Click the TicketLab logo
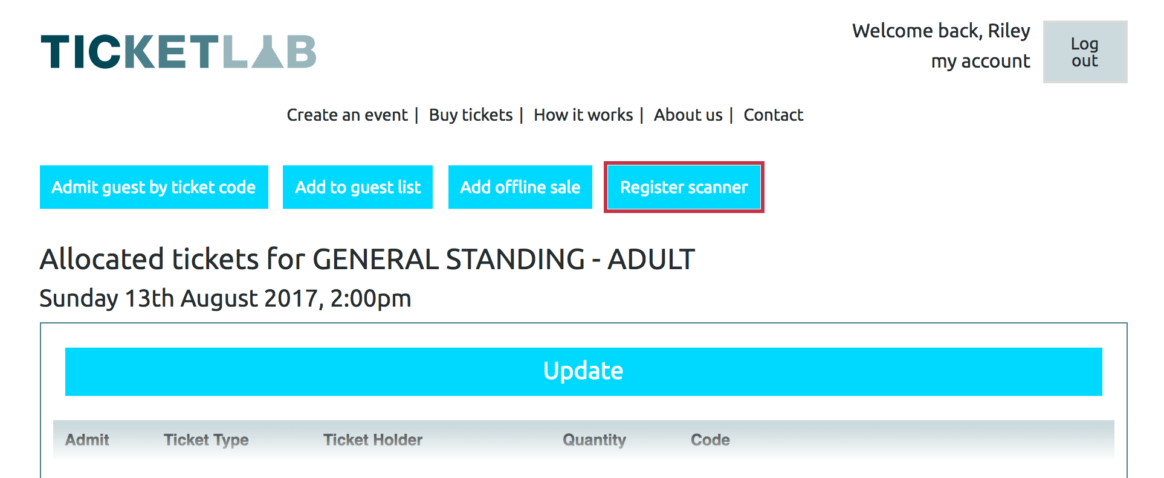Viewport: 1164px width, 478px height. point(178,51)
